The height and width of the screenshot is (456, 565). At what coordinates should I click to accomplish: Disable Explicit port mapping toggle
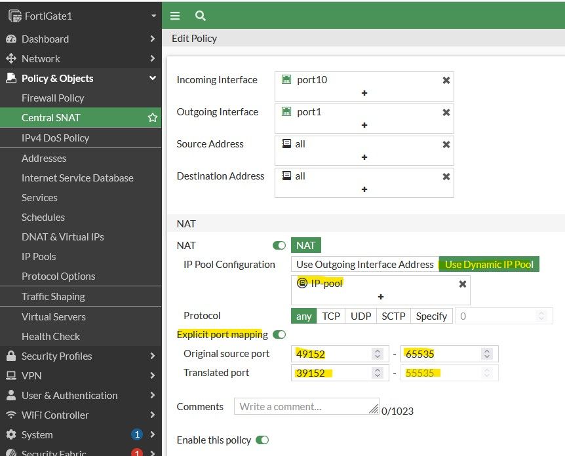click(x=279, y=335)
